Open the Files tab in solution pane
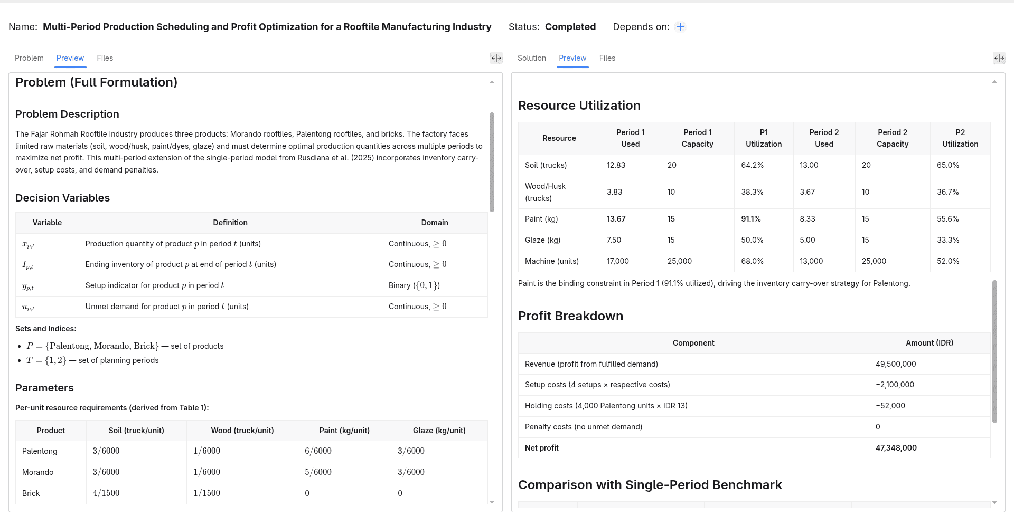This screenshot has height=516, width=1014. point(607,58)
